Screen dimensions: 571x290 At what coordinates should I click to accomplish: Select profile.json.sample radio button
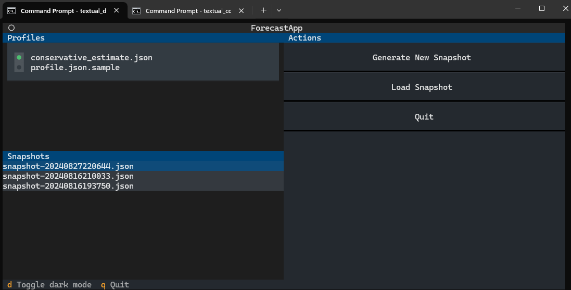click(19, 67)
